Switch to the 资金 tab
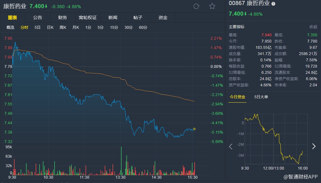This screenshot has height=183, width=321. (x=163, y=18)
